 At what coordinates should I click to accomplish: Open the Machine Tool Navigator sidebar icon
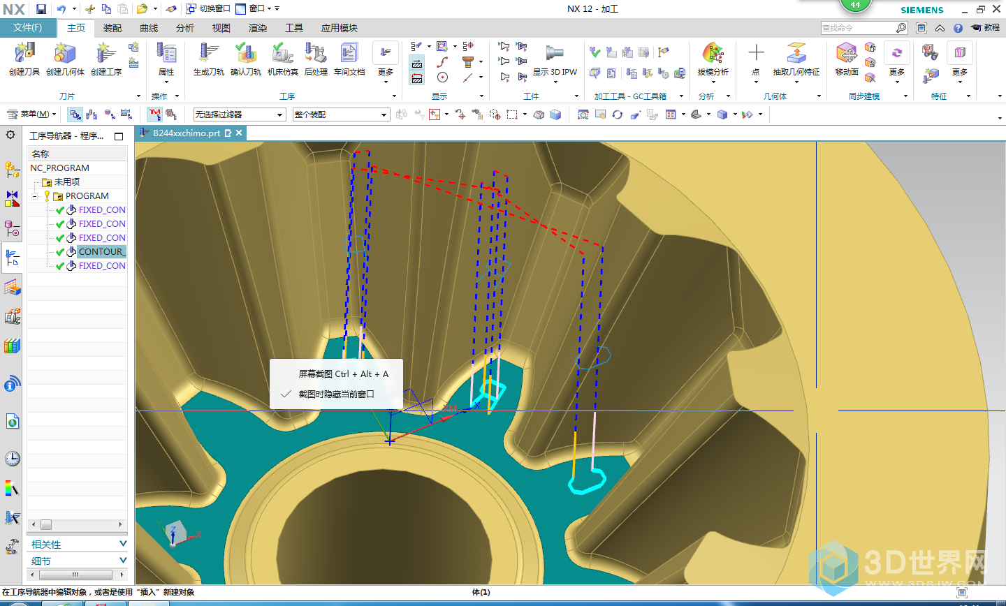(12, 316)
